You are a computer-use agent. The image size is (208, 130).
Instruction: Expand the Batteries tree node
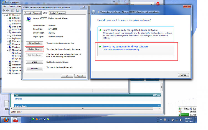click(7, 18)
